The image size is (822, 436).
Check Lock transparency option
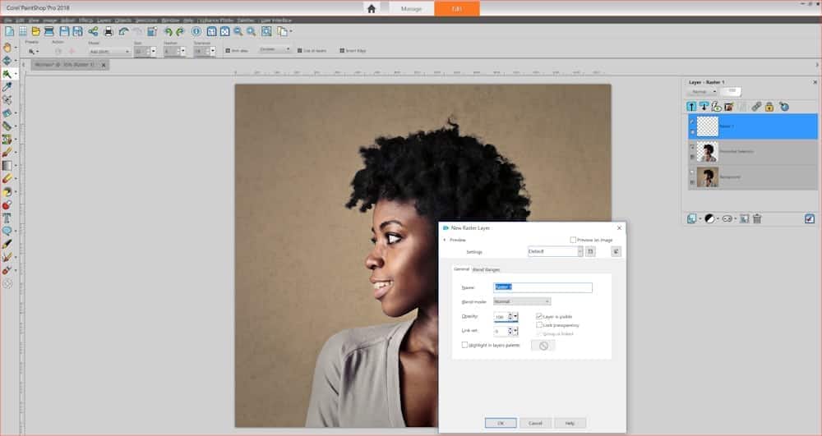click(539, 325)
